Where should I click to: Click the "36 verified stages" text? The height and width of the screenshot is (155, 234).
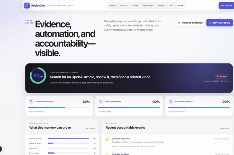click(105, 112)
